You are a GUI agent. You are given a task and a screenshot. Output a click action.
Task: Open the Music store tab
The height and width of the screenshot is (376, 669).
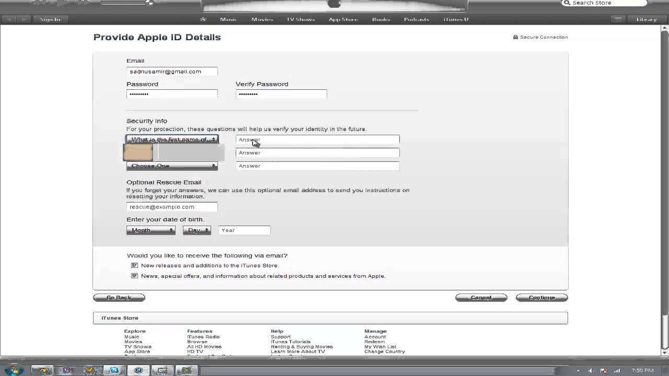[x=228, y=19]
